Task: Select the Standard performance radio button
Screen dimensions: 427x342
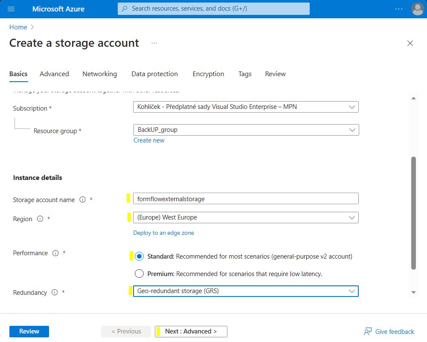Action: pyautogui.click(x=139, y=256)
